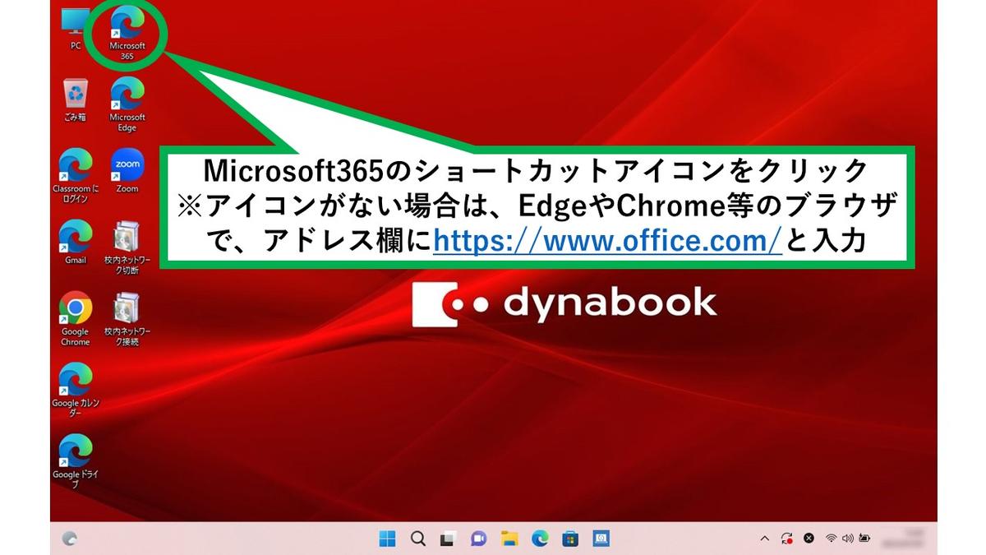This screenshot has width=986, height=555.
Task: Click the sync status tray icon
Action: 787,539
